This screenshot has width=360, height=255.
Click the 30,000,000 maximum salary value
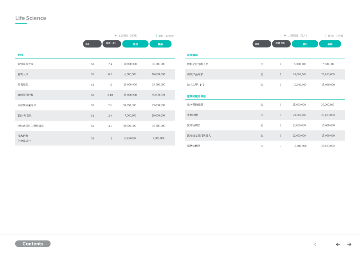click(x=328, y=105)
